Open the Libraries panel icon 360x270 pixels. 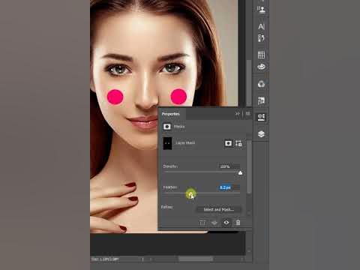(x=261, y=84)
